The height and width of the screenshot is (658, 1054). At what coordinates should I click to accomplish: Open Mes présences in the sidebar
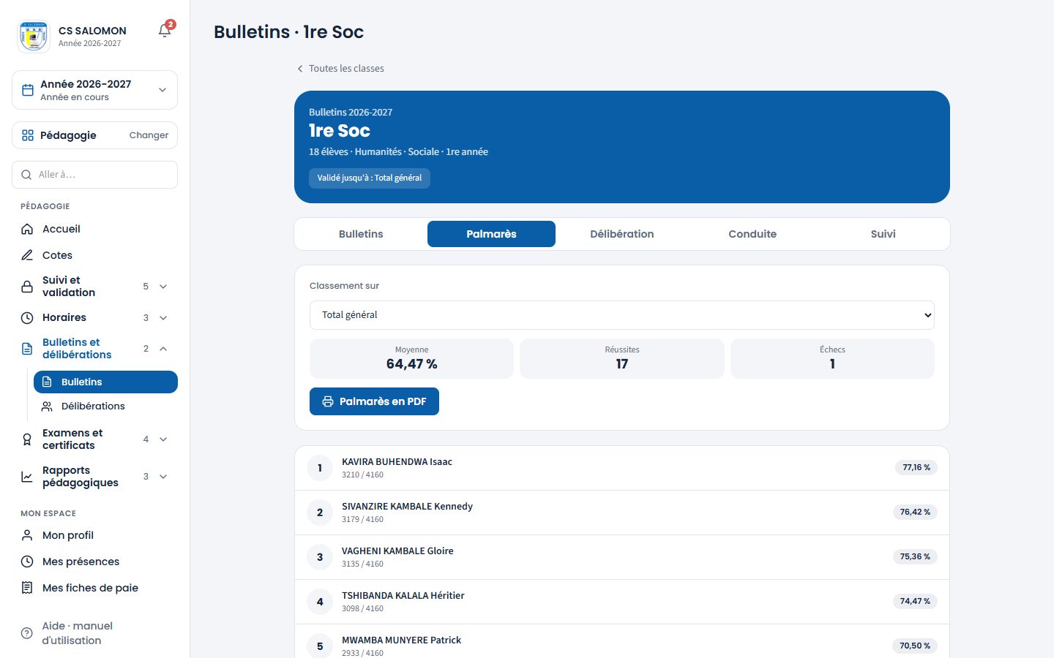point(95,561)
